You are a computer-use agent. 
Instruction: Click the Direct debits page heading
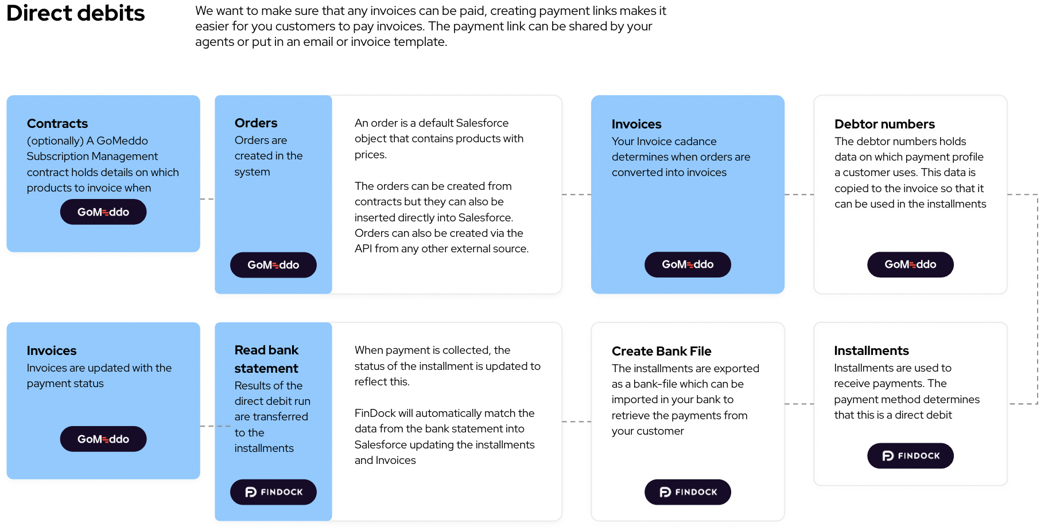75,14
